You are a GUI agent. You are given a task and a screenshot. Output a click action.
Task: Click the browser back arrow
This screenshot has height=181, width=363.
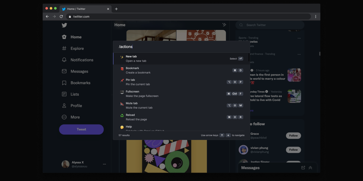(x=47, y=17)
